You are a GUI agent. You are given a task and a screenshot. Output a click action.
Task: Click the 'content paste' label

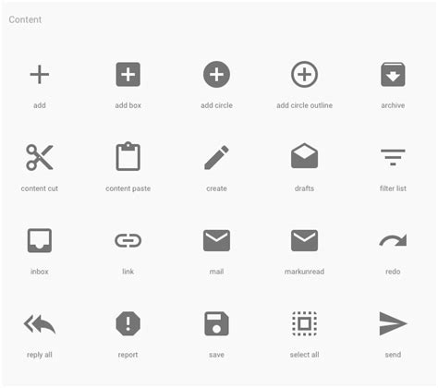(x=128, y=188)
